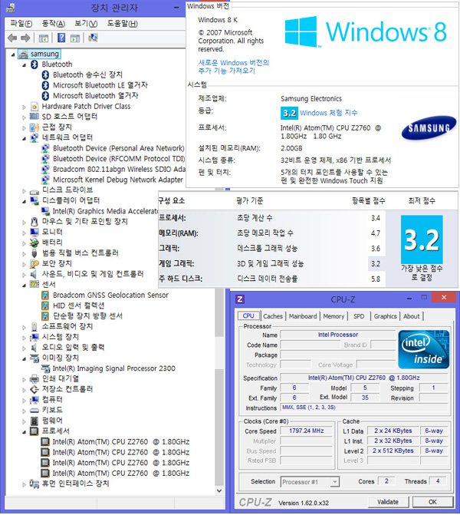Minimize the CPU-Z window

(x=409, y=299)
